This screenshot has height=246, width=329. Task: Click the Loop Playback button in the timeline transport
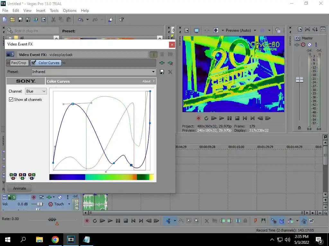click(x=95, y=221)
